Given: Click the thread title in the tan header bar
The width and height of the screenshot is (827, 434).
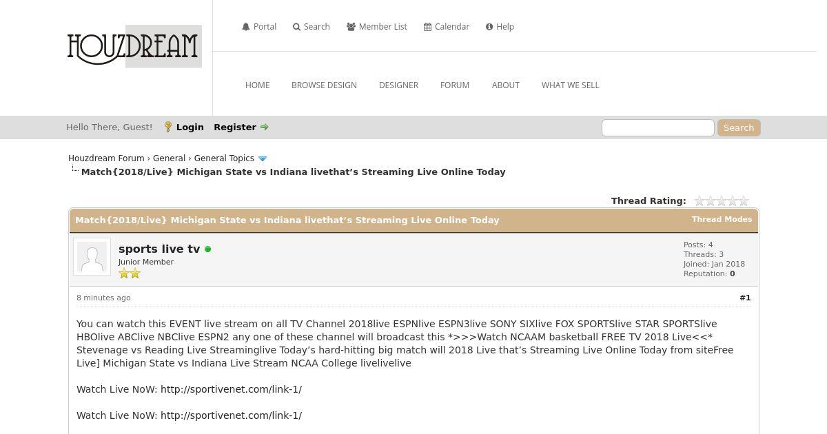Looking at the screenshot, I should (287, 220).
